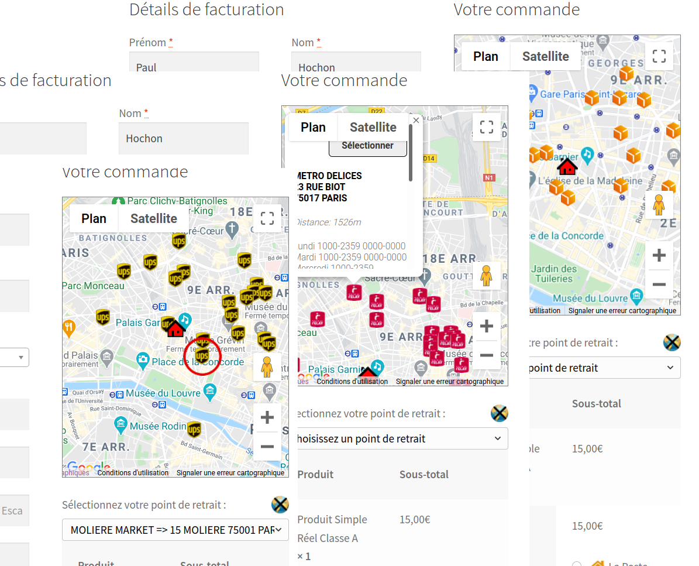Open 'Conditions d'utilisation' link on the UPS map
Viewport: 699px width, 566px height.
click(x=133, y=473)
